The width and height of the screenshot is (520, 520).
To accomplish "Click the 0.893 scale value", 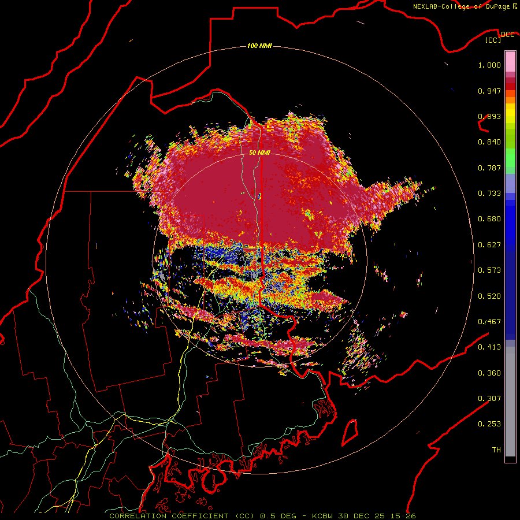I will pos(489,116).
